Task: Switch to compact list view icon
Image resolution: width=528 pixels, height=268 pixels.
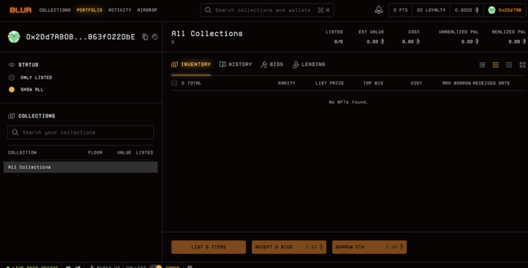Action: pyautogui.click(x=482, y=65)
